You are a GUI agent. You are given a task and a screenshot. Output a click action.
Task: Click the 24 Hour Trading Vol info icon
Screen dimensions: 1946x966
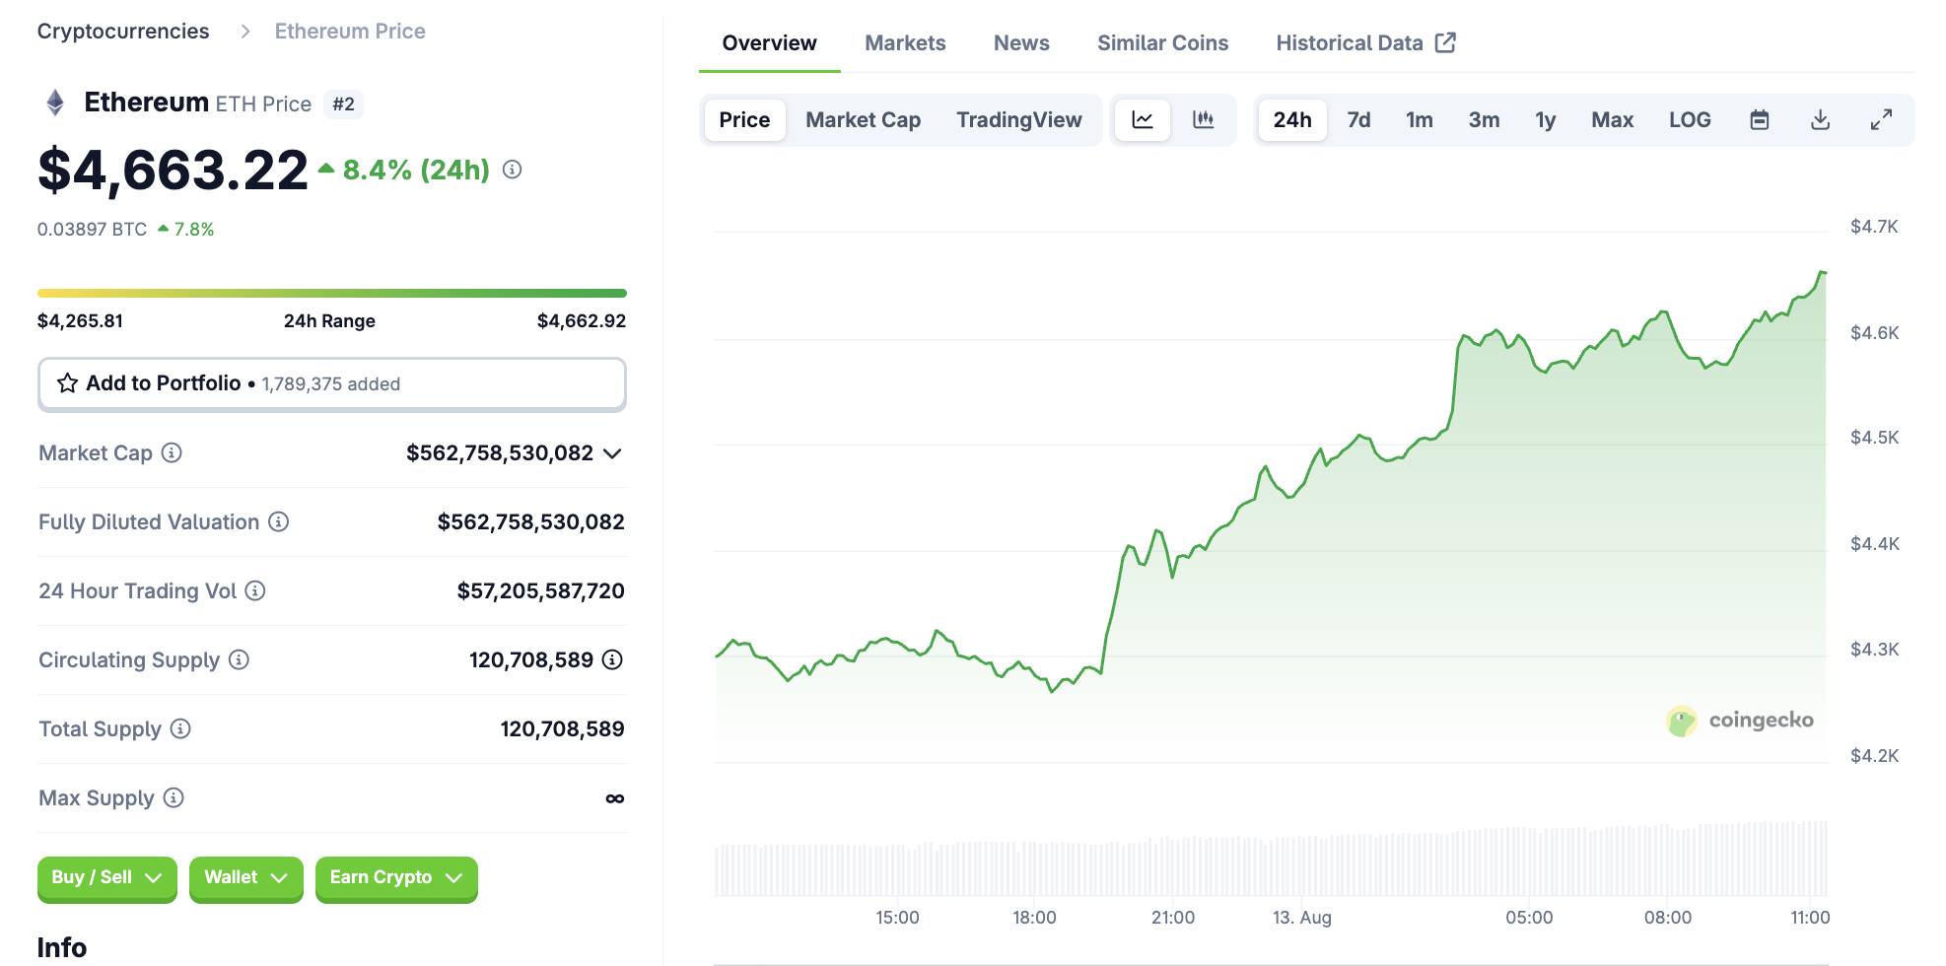click(255, 590)
